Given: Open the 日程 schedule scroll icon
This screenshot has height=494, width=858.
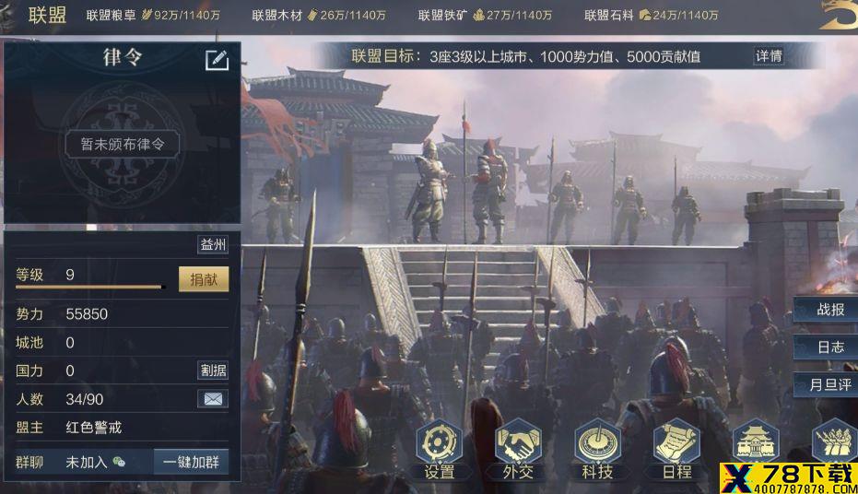Looking at the screenshot, I should 676,448.
